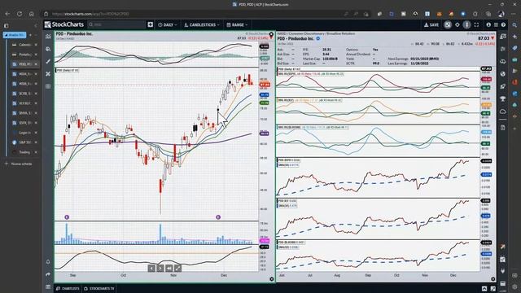Image resolution: width=521 pixels, height=293 pixels.
Task: Click the left chart settings gear
Action: coord(271,279)
